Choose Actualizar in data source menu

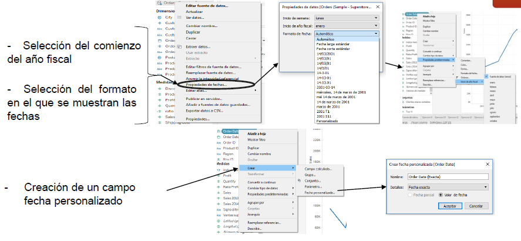tap(194, 12)
